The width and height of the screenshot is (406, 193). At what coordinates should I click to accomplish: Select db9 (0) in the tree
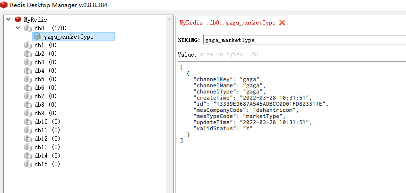pyautogui.click(x=45, y=113)
